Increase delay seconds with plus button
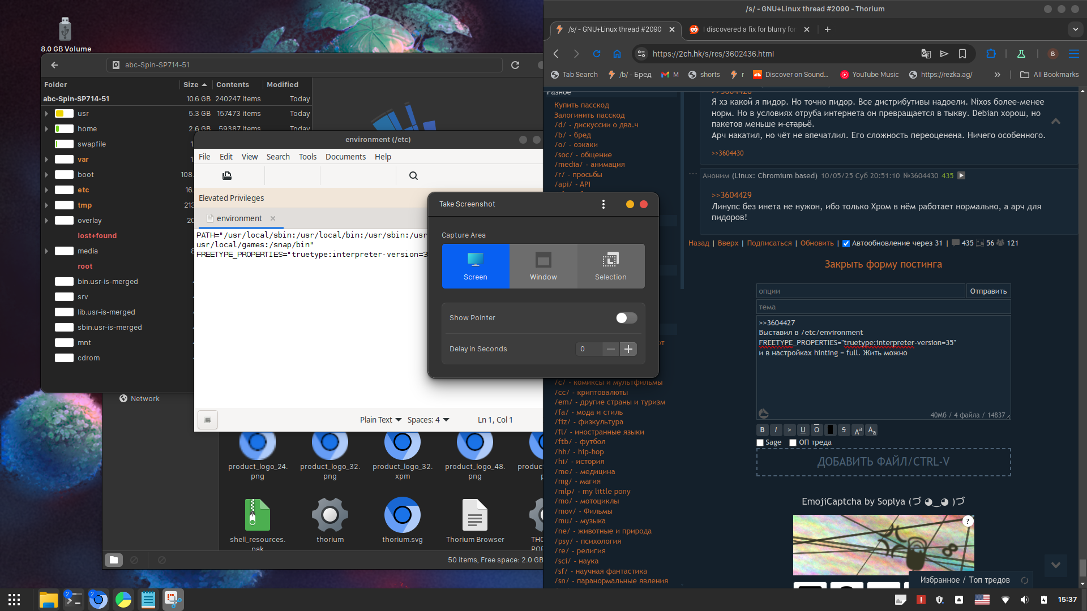The height and width of the screenshot is (611, 1087). coord(628,349)
